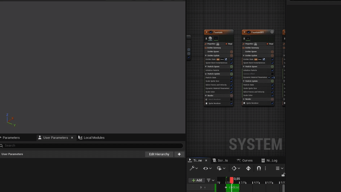The height and width of the screenshot is (192, 341).
Task: Add a module to Fountain001 Particle Spawn
Action: [x=272, y=67]
